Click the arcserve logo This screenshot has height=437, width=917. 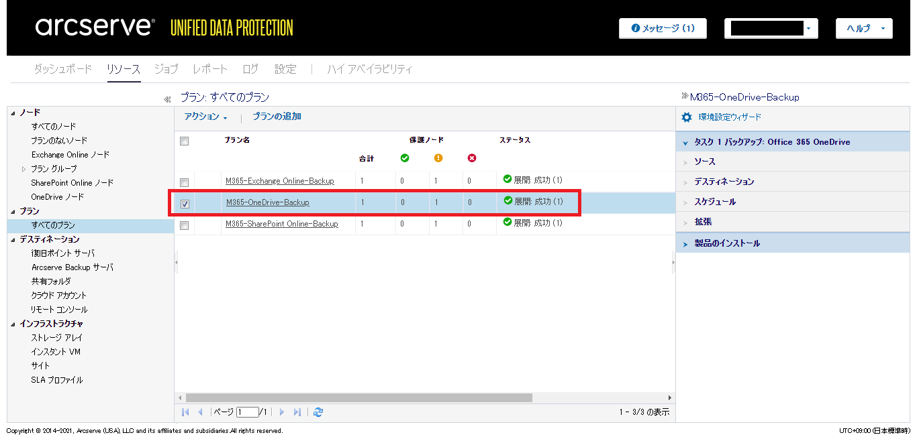point(95,27)
